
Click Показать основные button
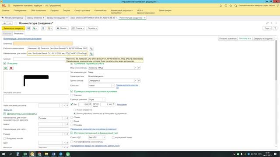pyautogui.click(x=228, y=39)
